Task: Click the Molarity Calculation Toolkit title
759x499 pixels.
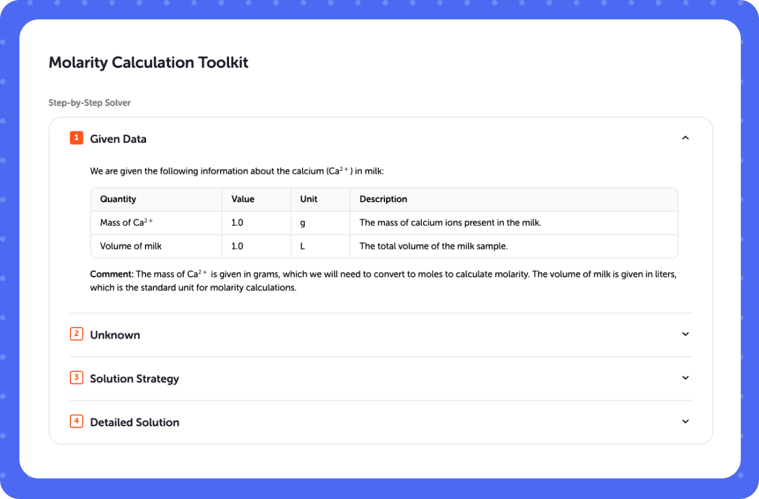Action: [x=149, y=62]
